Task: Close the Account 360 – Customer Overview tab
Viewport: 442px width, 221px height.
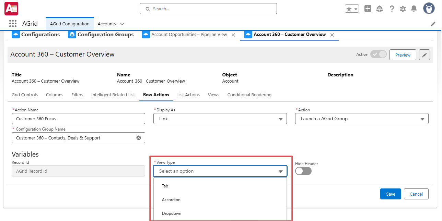Action: tap(332, 35)
